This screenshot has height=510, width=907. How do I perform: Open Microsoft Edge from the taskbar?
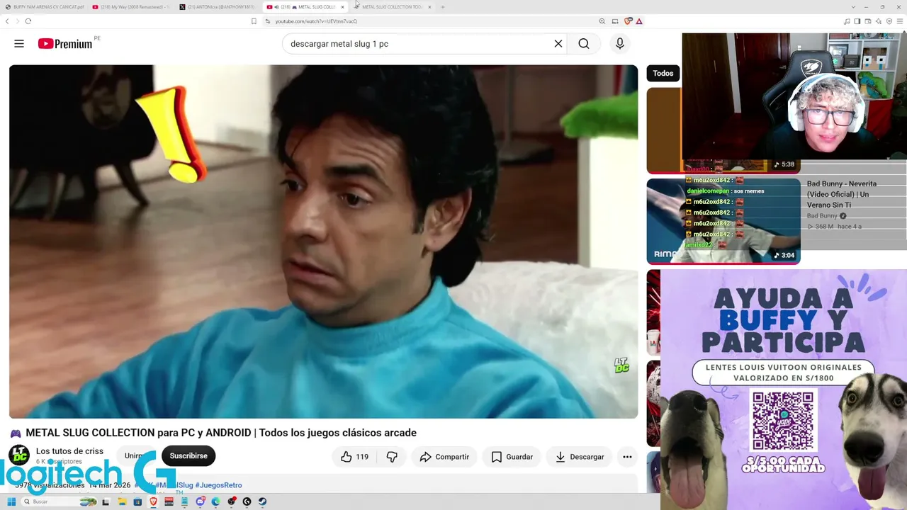216,501
